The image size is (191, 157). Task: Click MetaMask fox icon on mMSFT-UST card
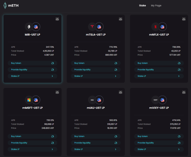(57, 92)
